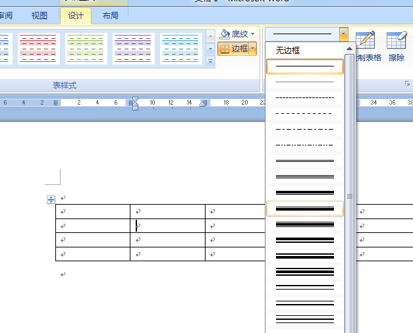Click the column boundary marker near 16 on ruler
This screenshot has height=333, width=413.
pyautogui.click(x=206, y=103)
